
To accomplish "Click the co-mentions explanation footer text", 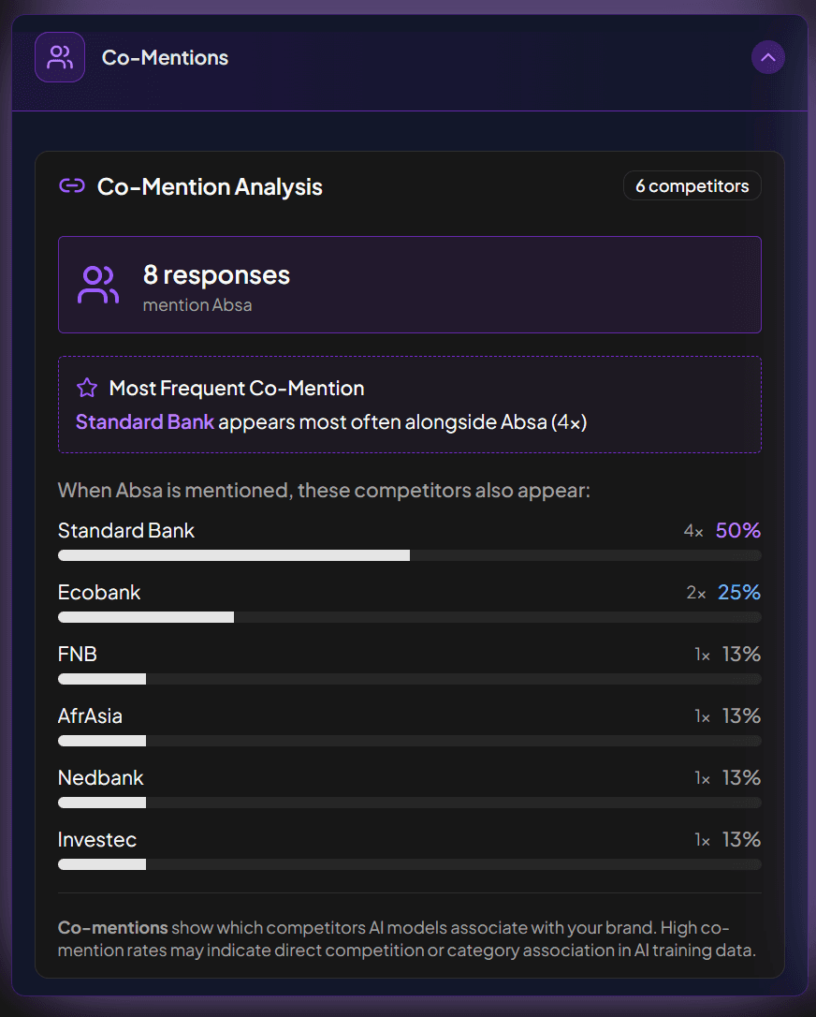I will click(409, 938).
